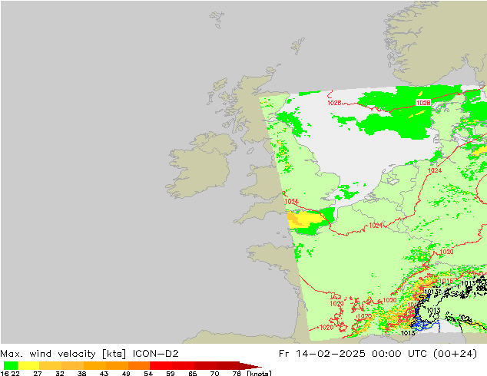Click the legend value '49'
Screen dimensions: 487x376
tap(126, 373)
